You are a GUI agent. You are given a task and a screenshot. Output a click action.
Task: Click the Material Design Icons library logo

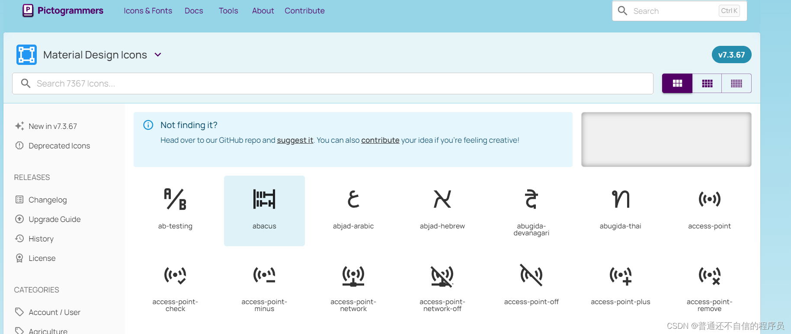tap(26, 55)
